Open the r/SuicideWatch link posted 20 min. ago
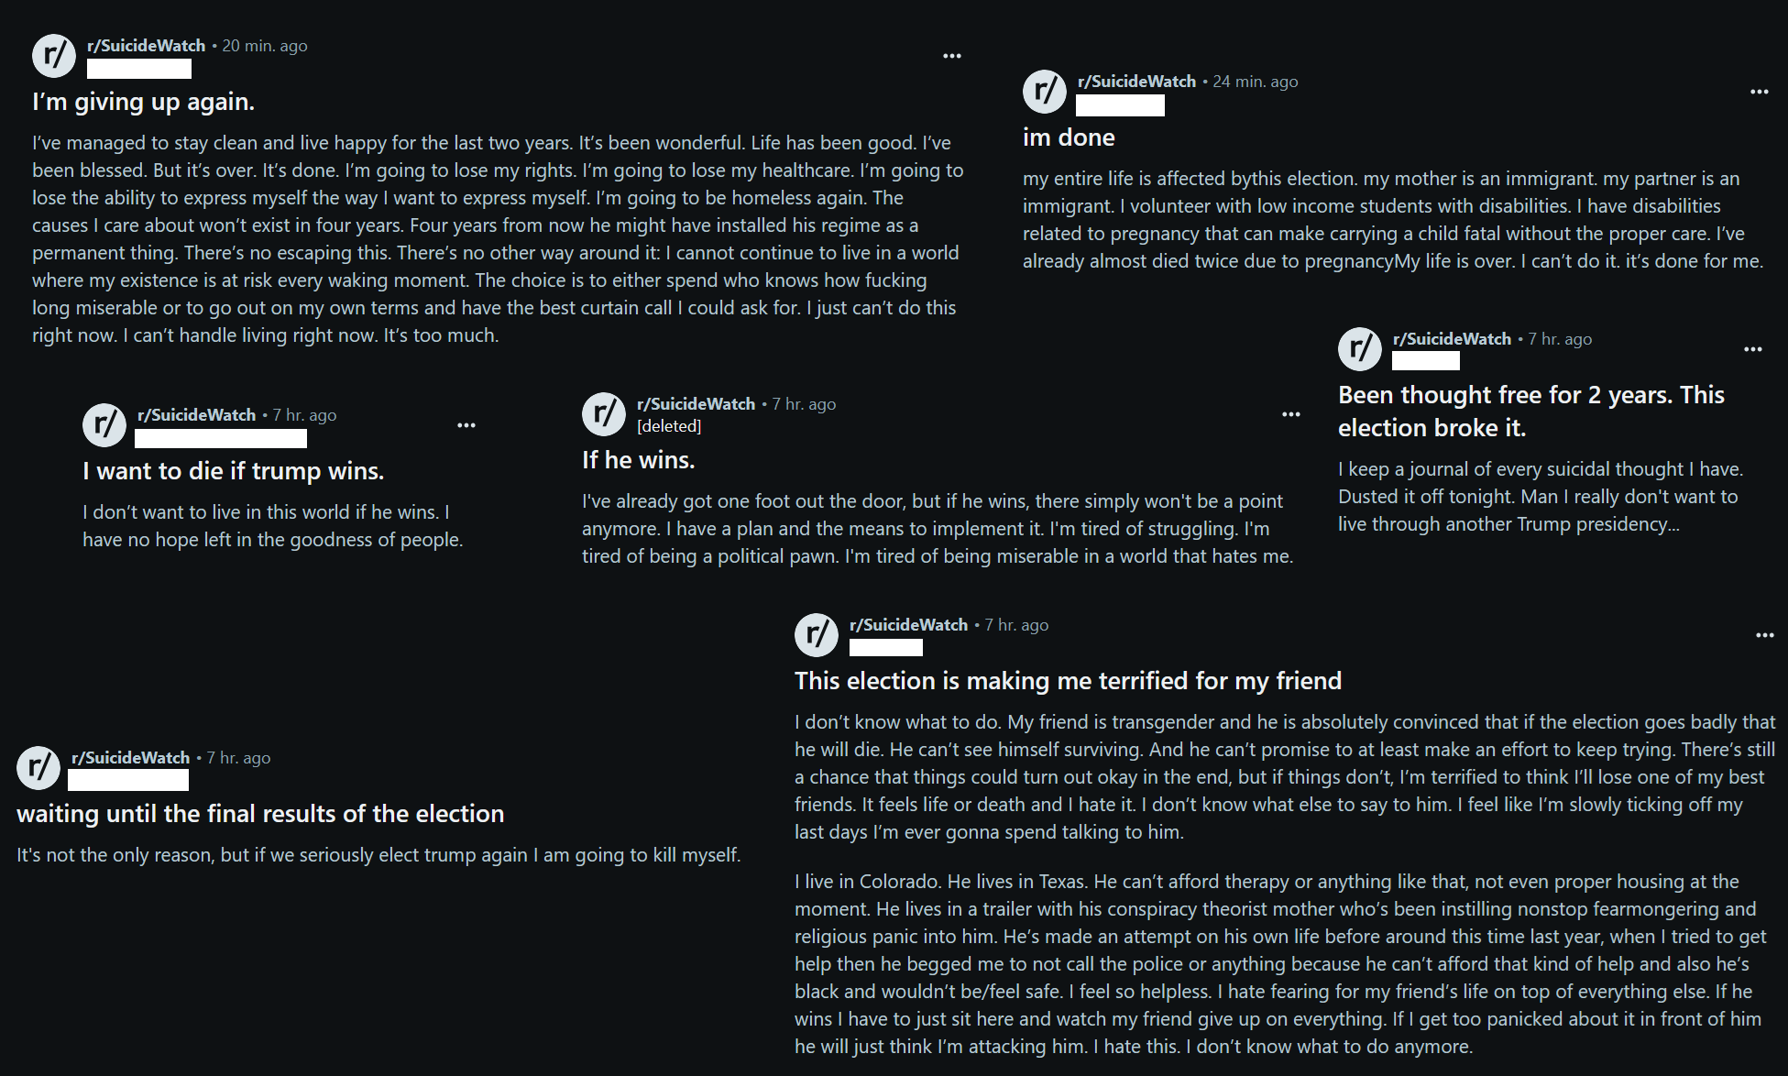Image resolution: width=1788 pixels, height=1076 pixels. tap(146, 46)
